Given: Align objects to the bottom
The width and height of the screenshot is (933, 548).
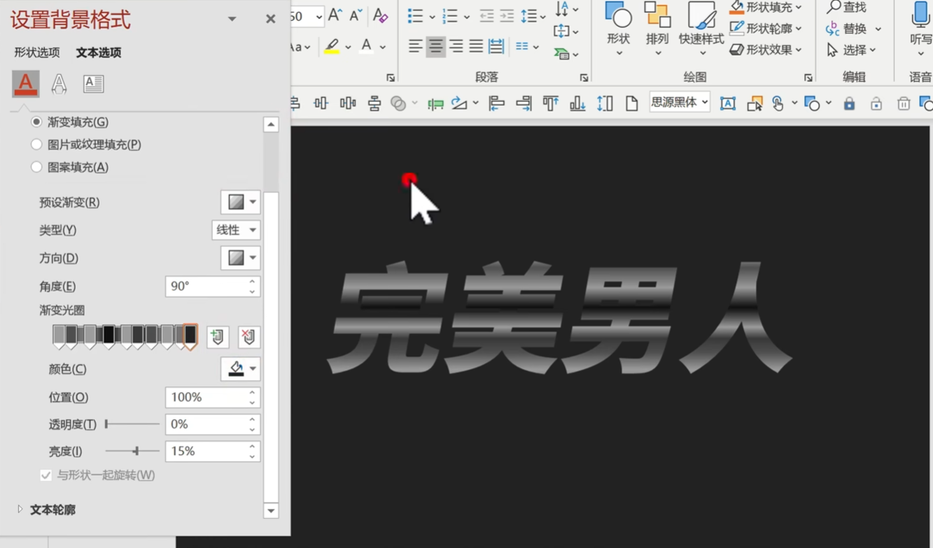Looking at the screenshot, I should pyautogui.click(x=577, y=103).
